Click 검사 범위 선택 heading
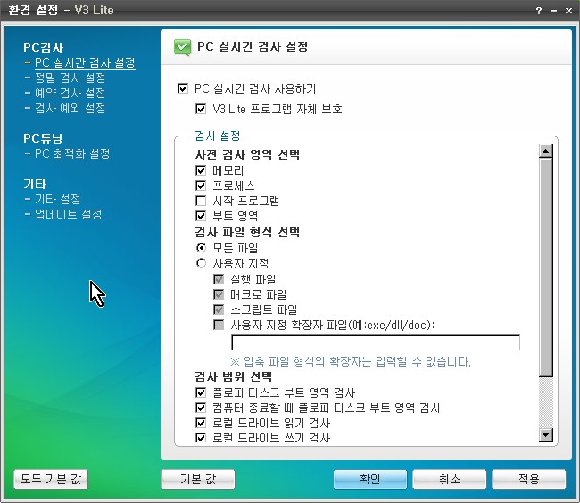 point(234,376)
